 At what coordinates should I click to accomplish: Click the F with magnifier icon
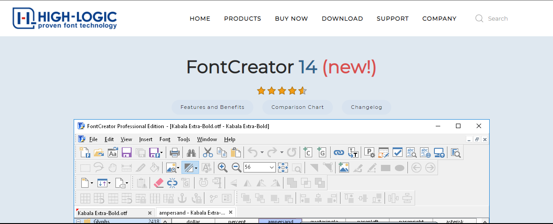pyautogui.click(x=456, y=152)
